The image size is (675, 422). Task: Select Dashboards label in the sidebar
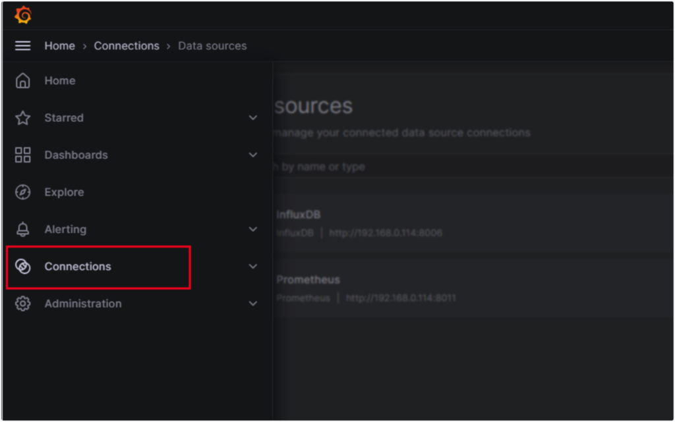click(x=76, y=155)
